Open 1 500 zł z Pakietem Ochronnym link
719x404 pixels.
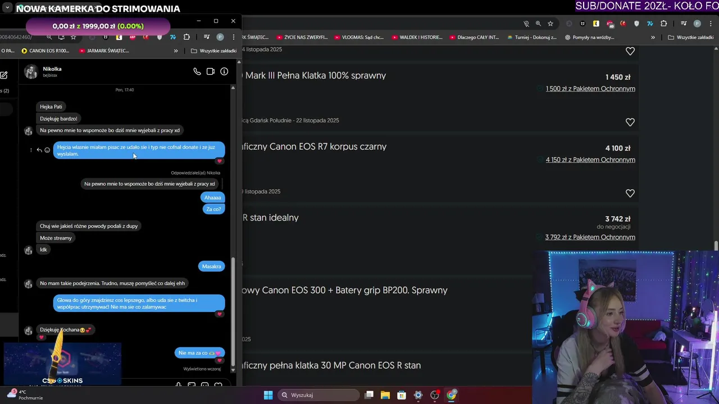click(590, 89)
